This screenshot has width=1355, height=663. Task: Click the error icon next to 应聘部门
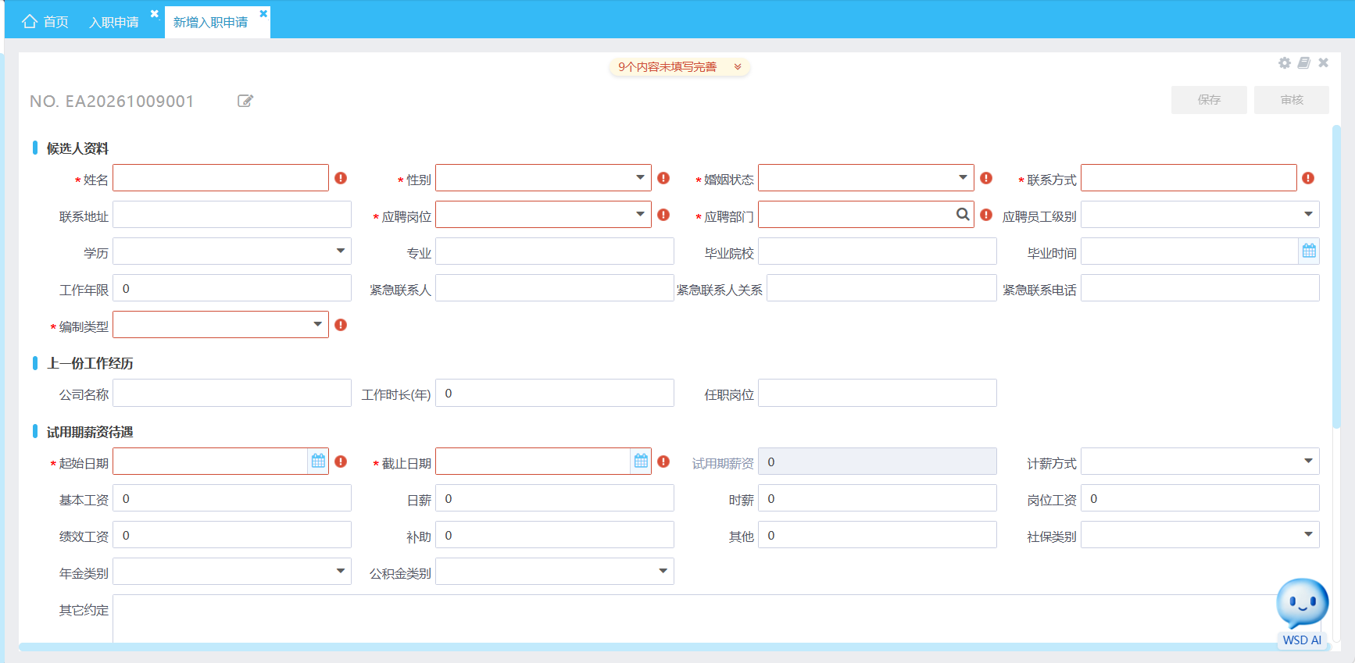[986, 215]
